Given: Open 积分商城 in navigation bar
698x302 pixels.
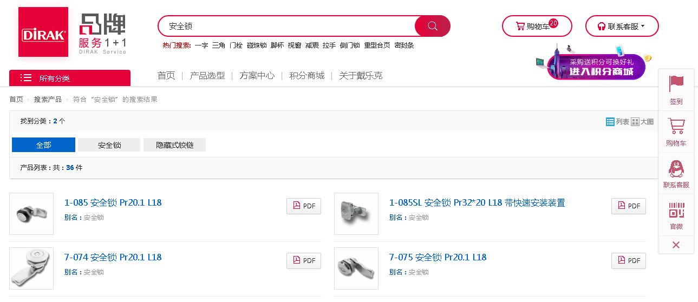Looking at the screenshot, I should pyautogui.click(x=306, y=76).
